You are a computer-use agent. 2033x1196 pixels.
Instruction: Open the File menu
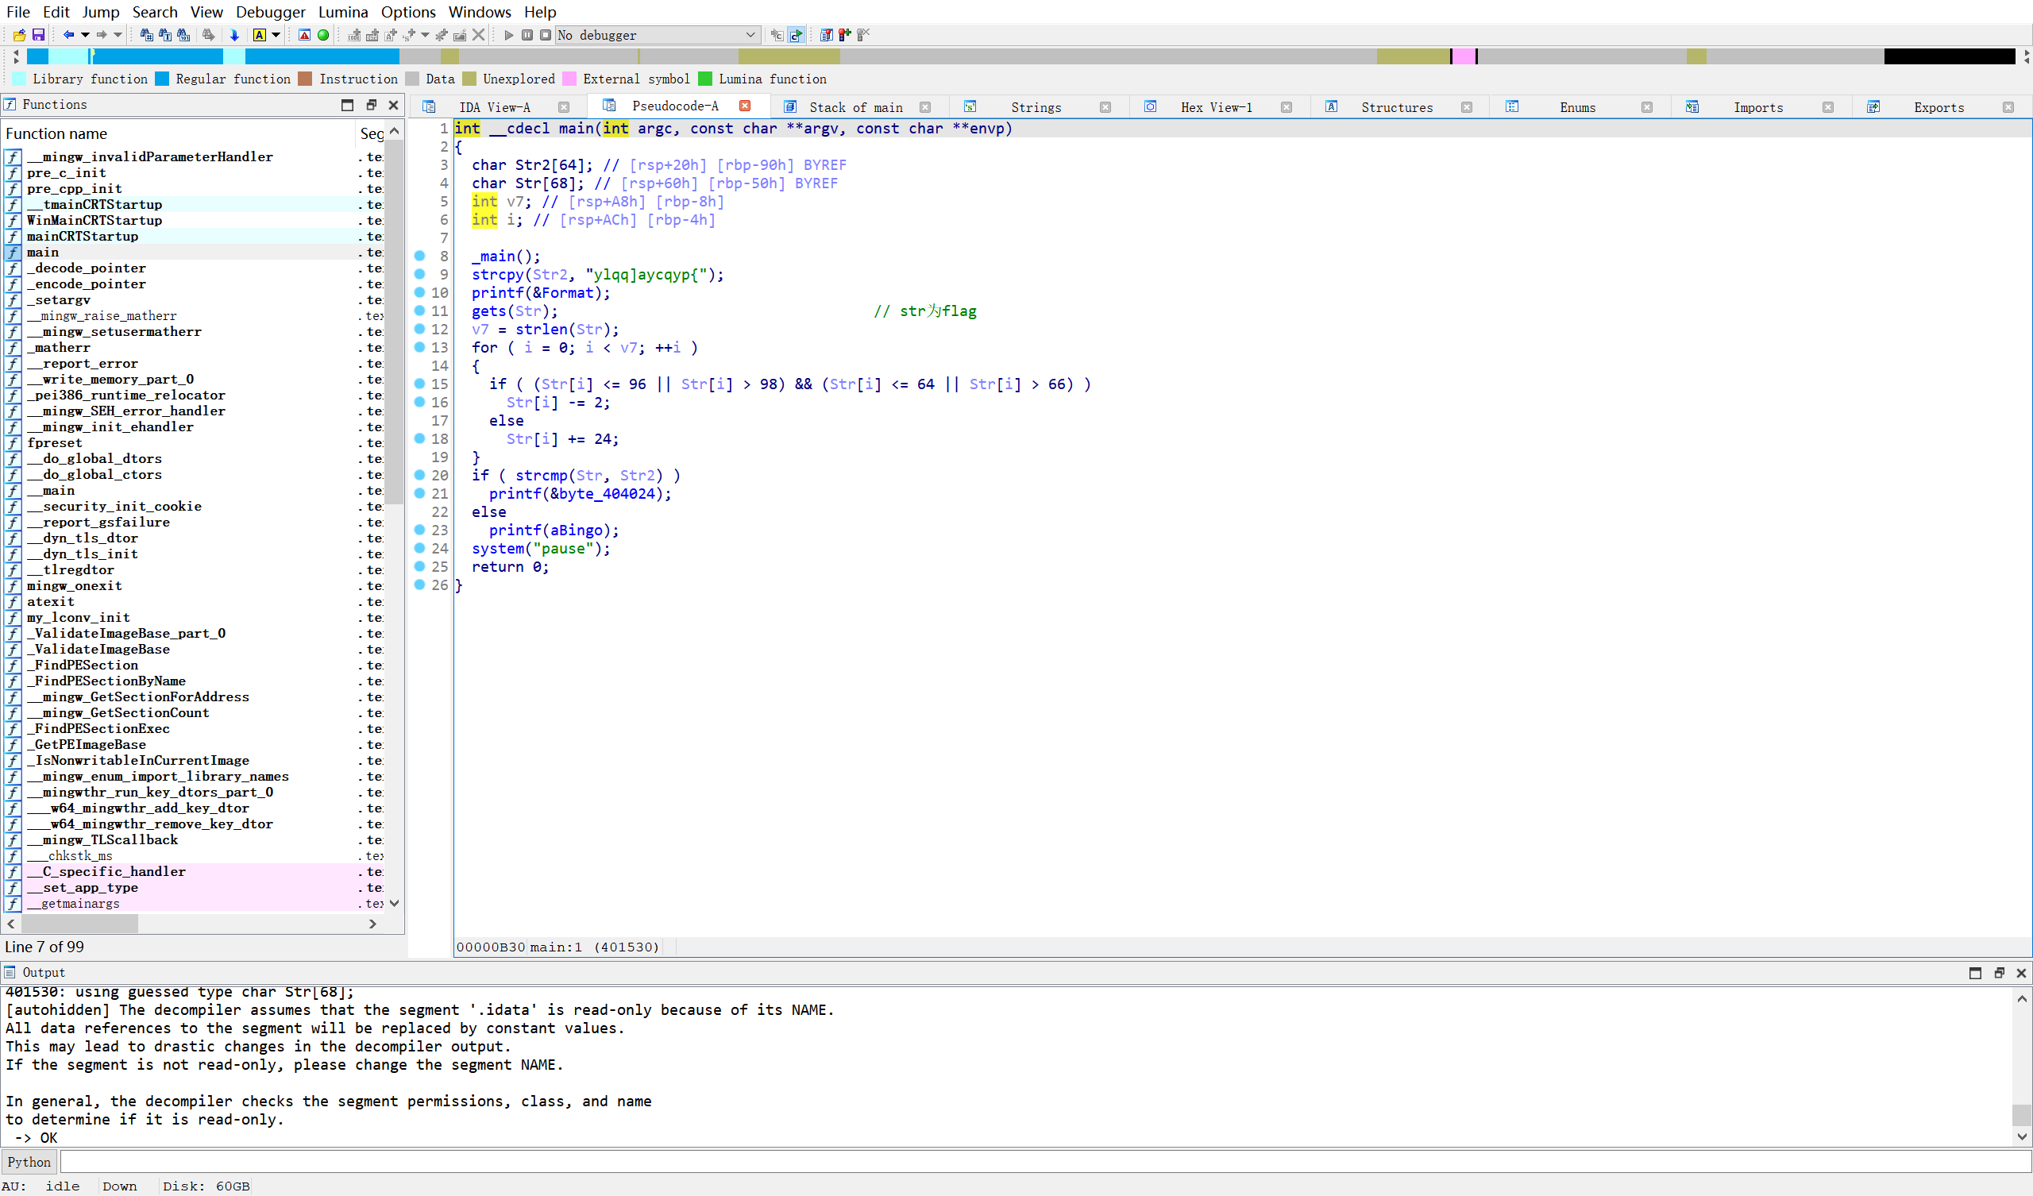[17, 11]
